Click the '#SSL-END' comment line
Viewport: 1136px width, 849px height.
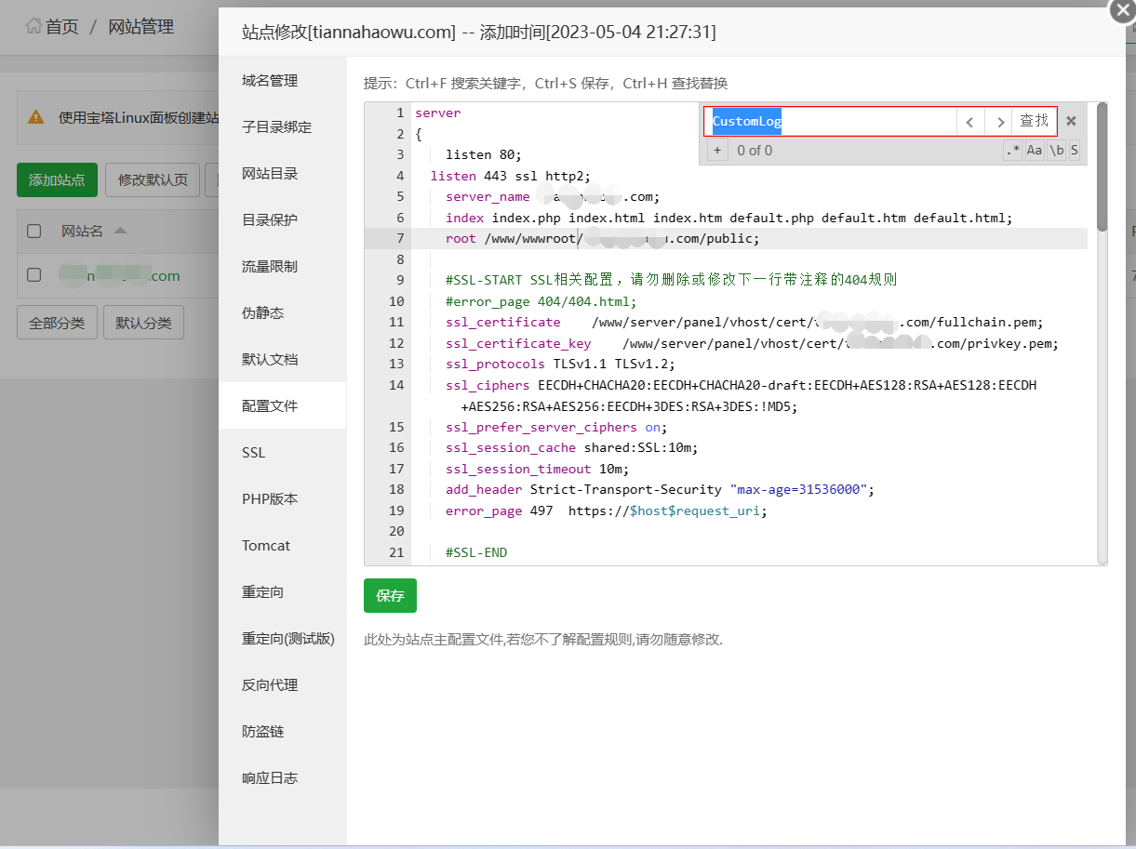tap(476, 552)
